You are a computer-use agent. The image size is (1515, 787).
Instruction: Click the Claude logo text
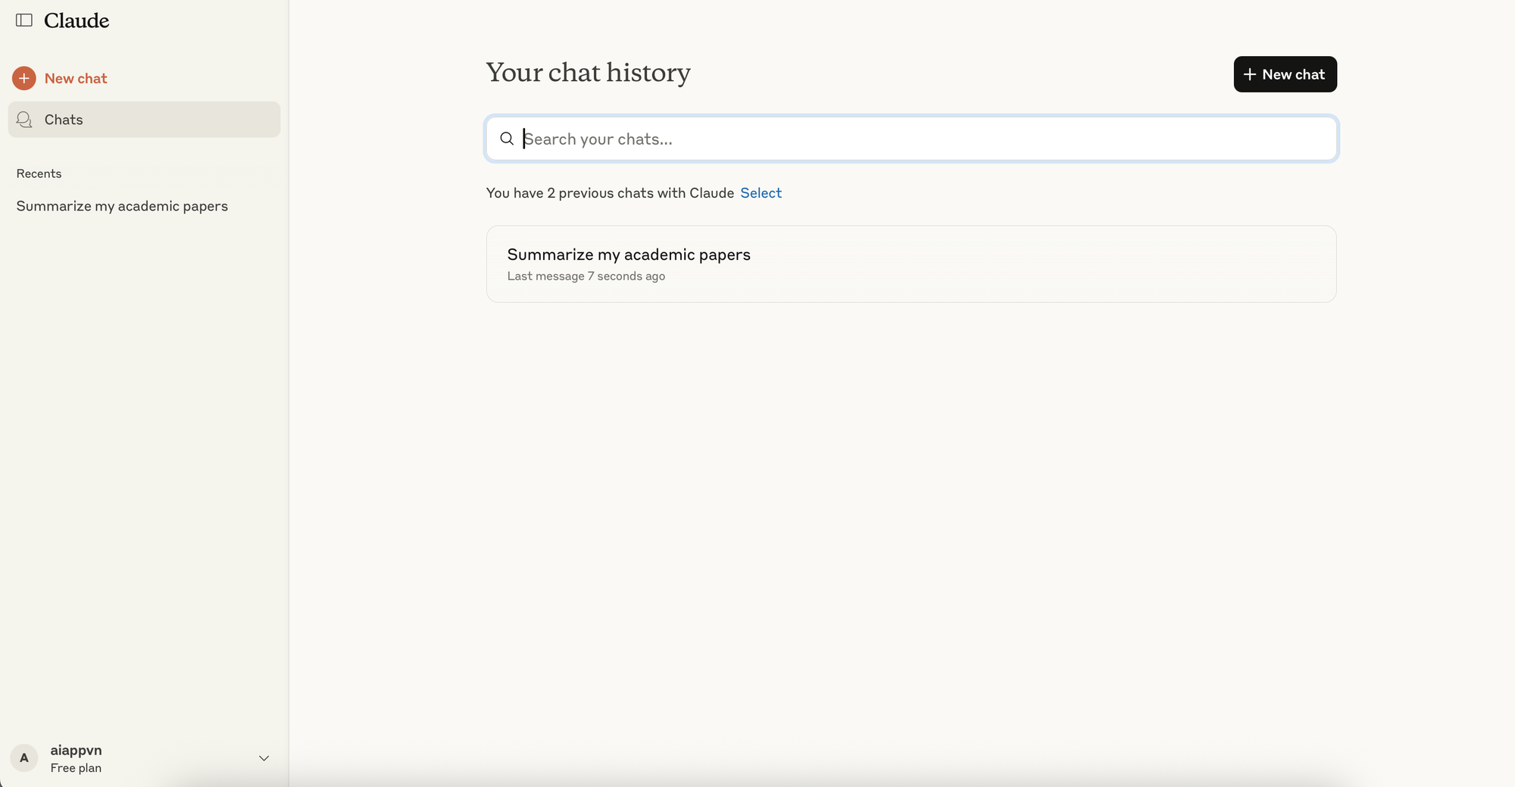(x=77, y=20)
